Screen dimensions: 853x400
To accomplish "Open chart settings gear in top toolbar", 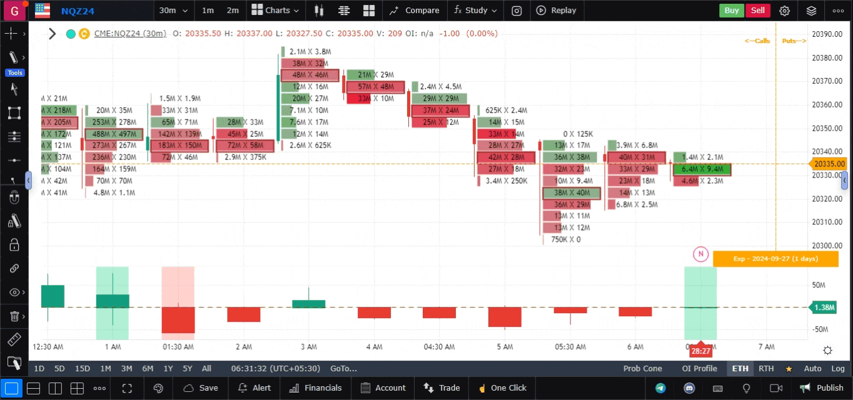I will click(x=784, y=11).
